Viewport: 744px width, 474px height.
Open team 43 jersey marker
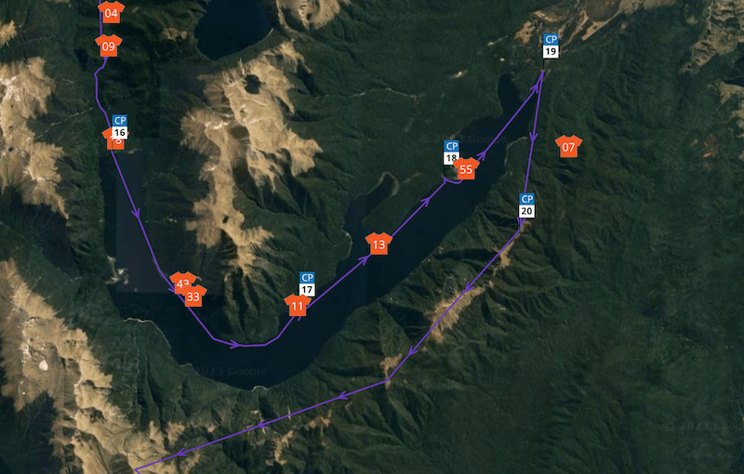click(x=182, y=281)
